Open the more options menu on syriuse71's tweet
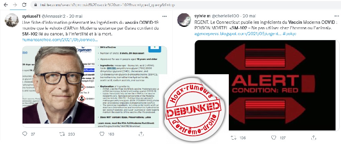The width and height of the screenshot is (341, 144). (x=165, y=16)
